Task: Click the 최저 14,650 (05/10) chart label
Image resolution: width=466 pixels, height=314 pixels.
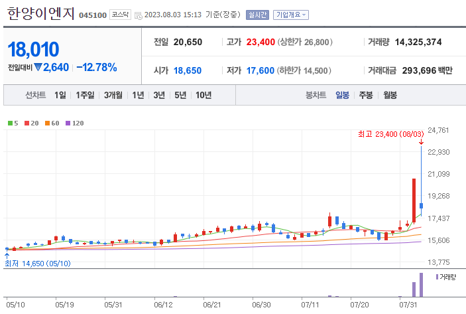Action: click(x=38, y=264)
